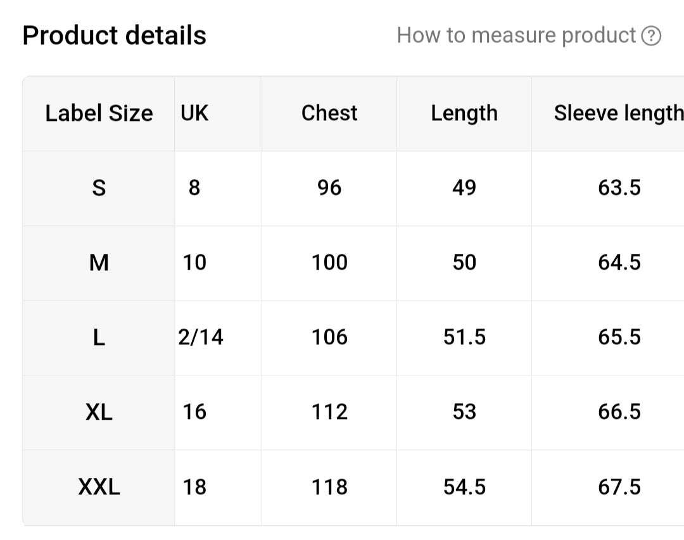Select the Label Size column header
The width and height of the screenshot is (684, 540).
tap(99, 113)
